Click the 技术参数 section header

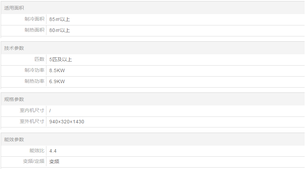(14, 48)
